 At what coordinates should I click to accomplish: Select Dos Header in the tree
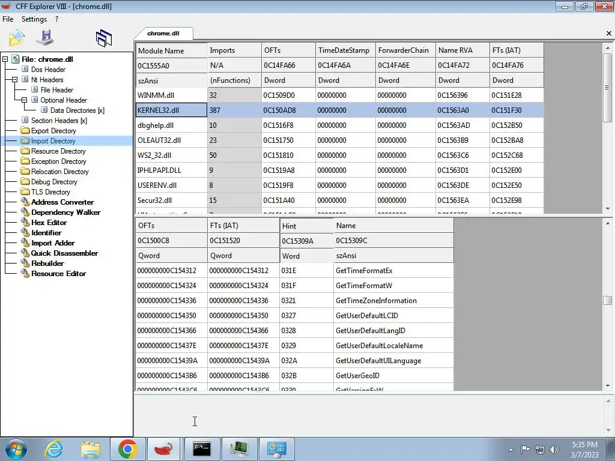point(48,70)
